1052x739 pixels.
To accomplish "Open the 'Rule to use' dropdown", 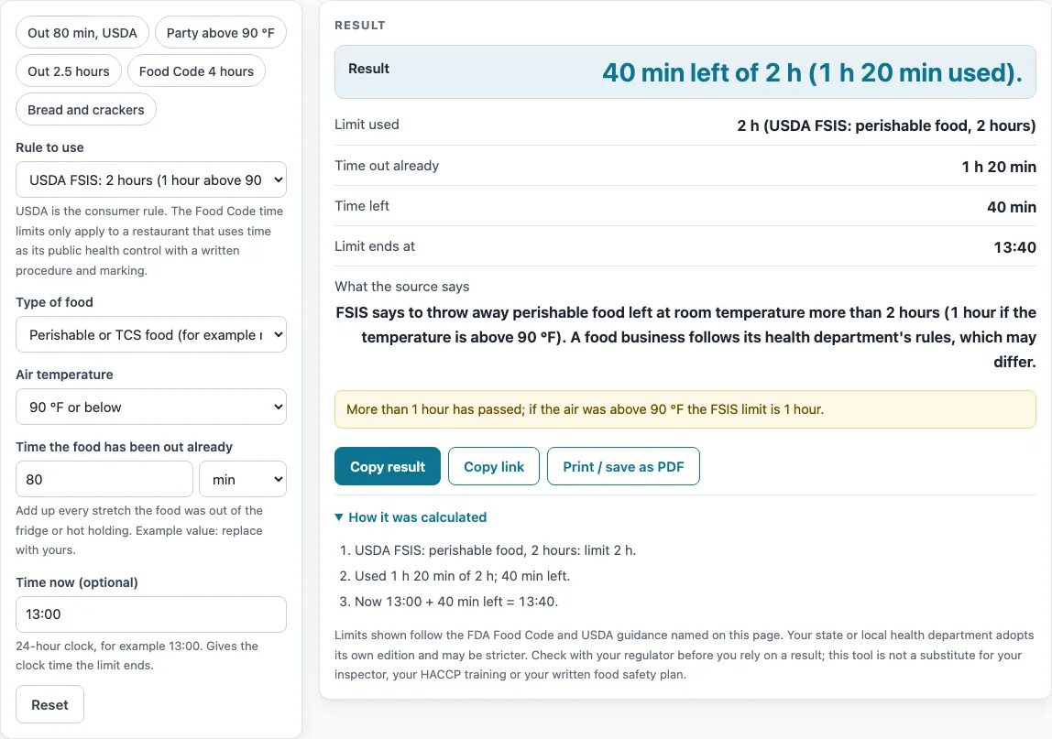I will 151,179.
